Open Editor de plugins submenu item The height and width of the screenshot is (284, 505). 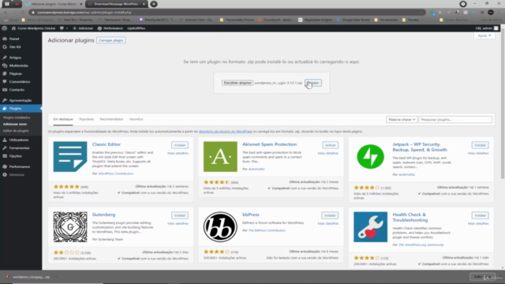coord(16,131)
